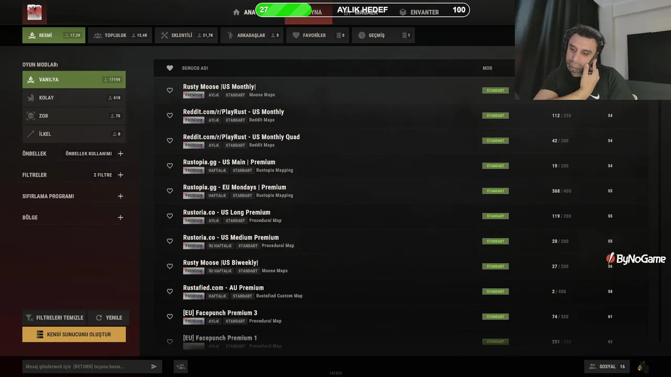671x377 pixels.
Task: Expand the Bölge section
Action: (x=121, y=217)
